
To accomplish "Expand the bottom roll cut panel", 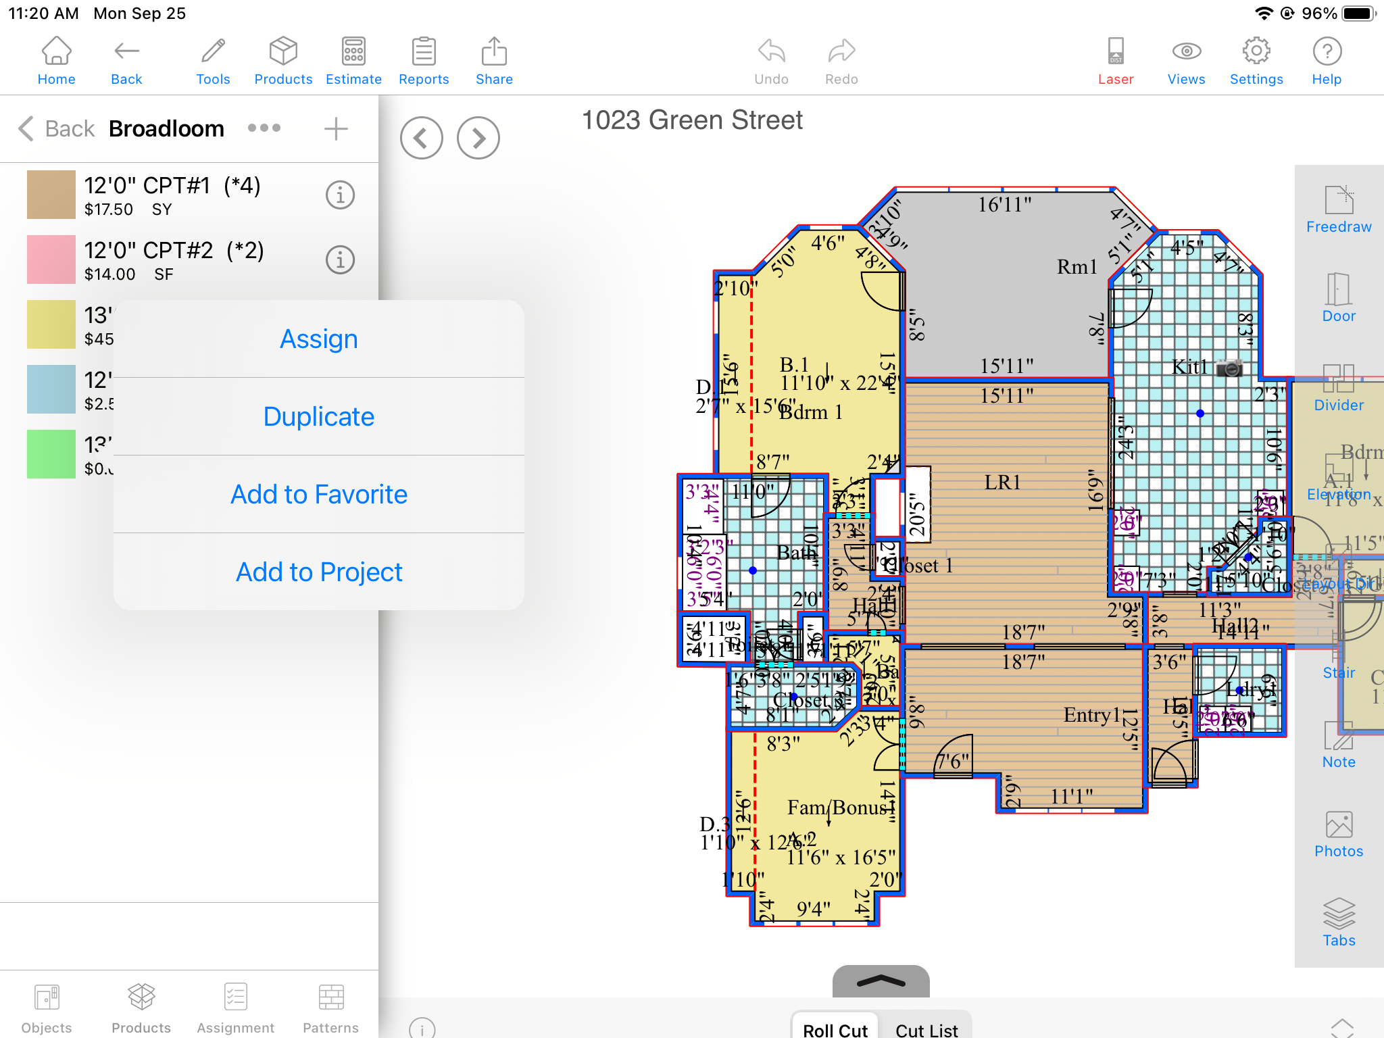I will pyautogui.click(x=881, y=981).
